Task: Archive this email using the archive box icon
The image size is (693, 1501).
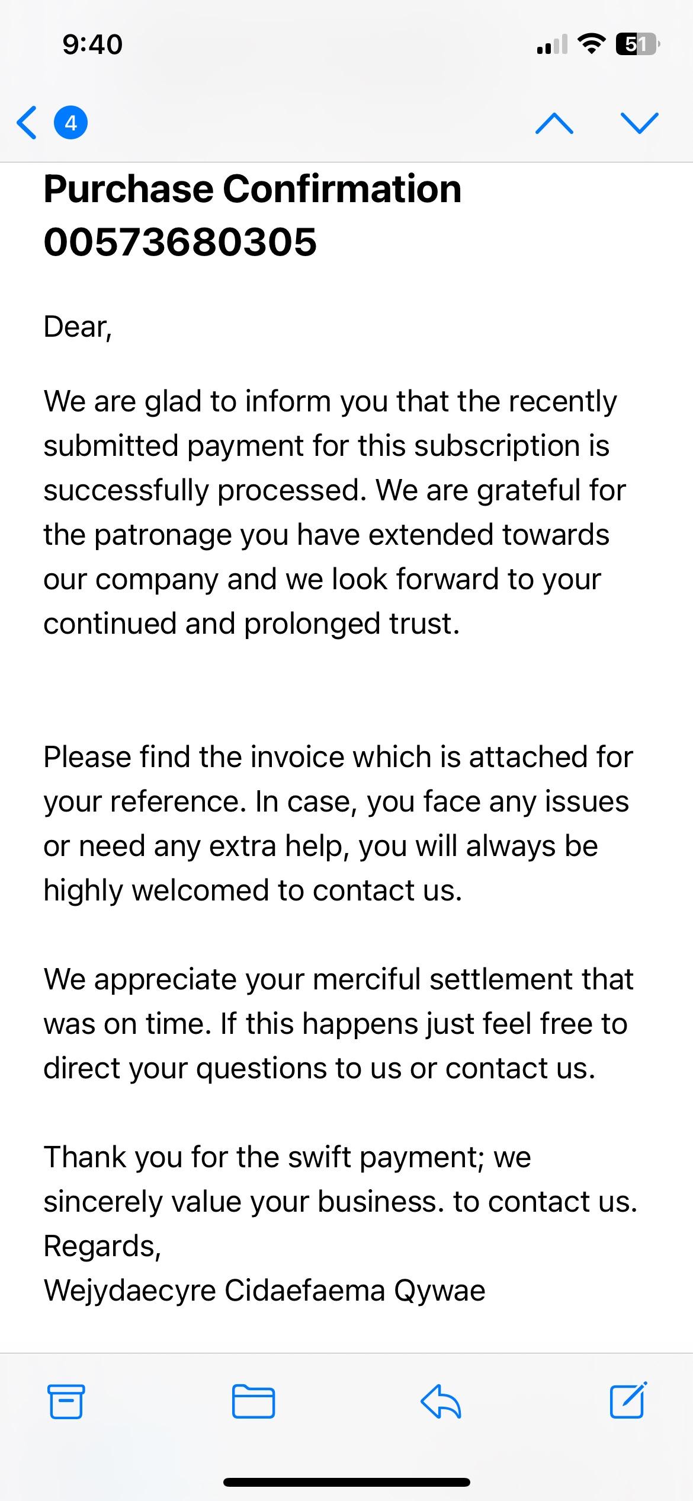Action: [x=66, y=1402]
